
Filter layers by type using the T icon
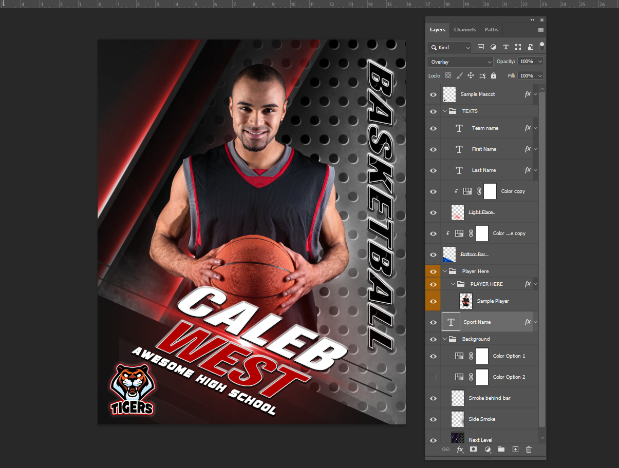505,47
